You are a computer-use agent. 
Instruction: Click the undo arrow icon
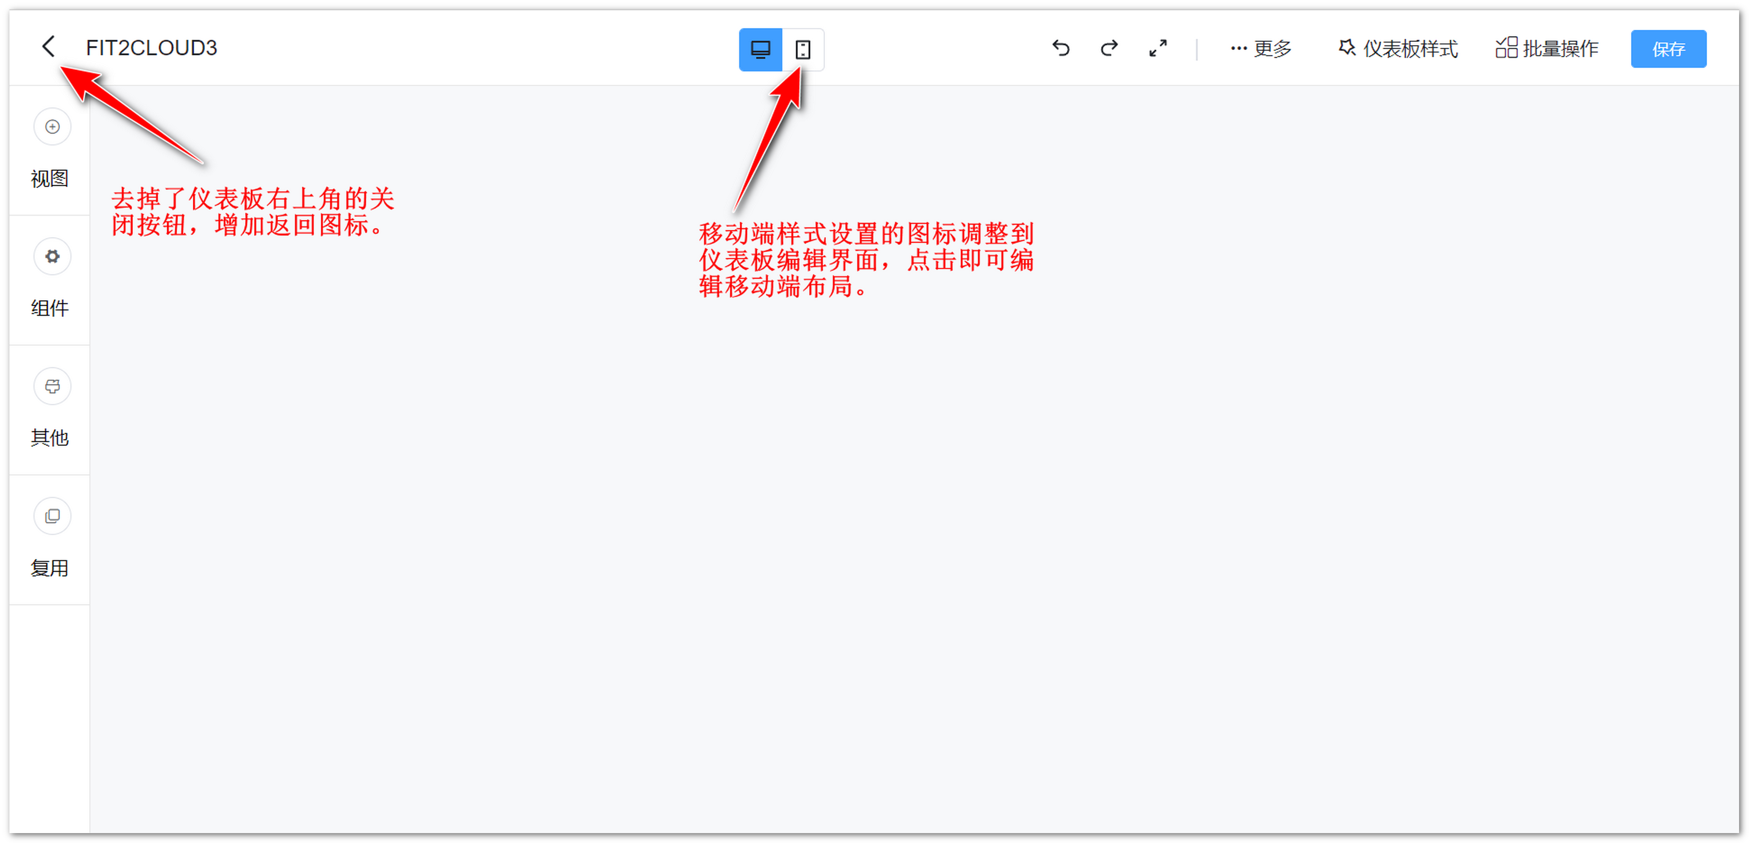pos(1061,48)
